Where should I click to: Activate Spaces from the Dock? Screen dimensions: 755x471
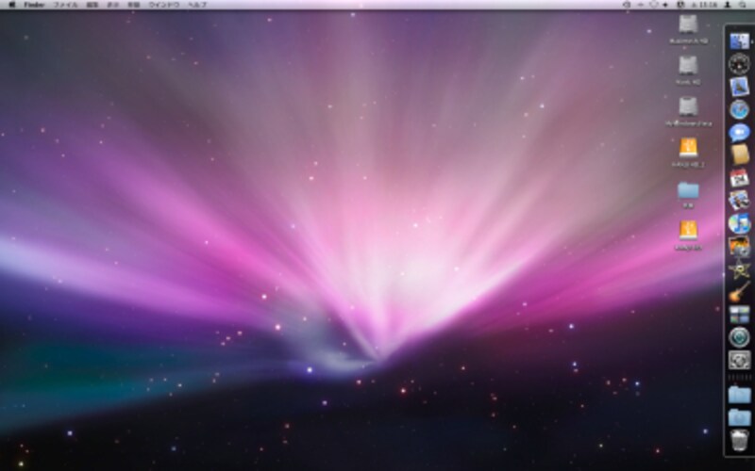pyautogui.click(x=739, y=315)
